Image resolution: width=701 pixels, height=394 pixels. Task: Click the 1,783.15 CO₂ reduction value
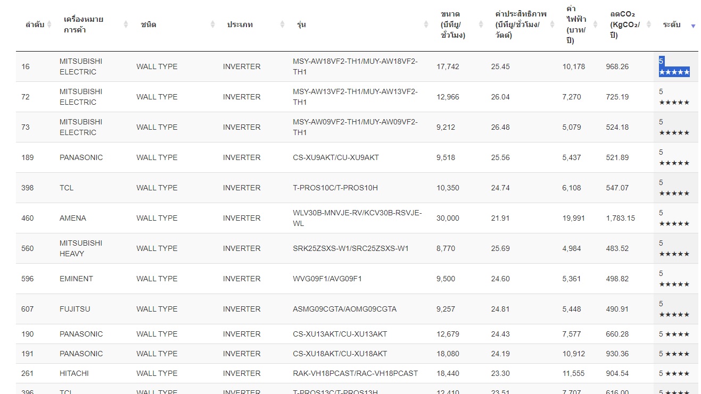pyautogui.click(x=620, y=218)
